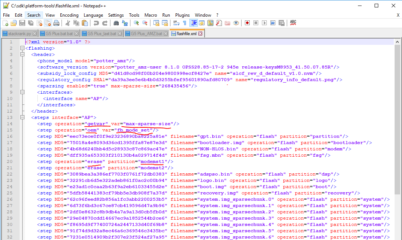Close the stackrank.py tab
Screen dimensions: 402x240
tap(34, 34)
